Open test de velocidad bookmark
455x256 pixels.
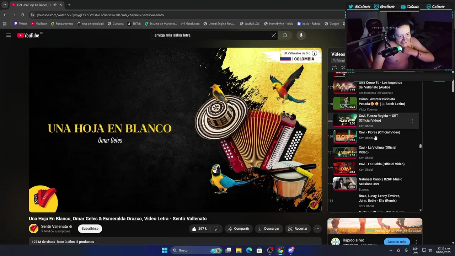pos(90,24)
